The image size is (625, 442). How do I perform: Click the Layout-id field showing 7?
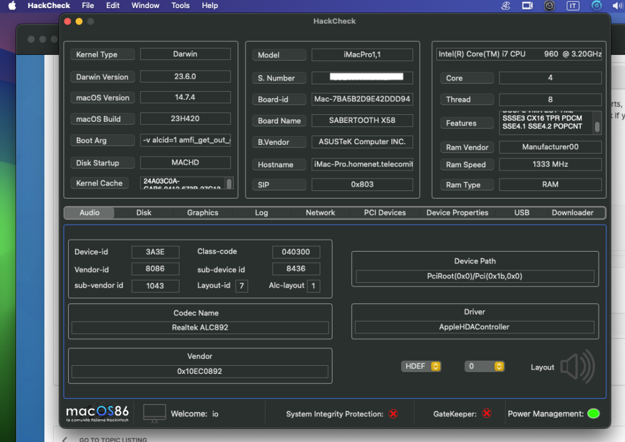[x=241, y=286]
